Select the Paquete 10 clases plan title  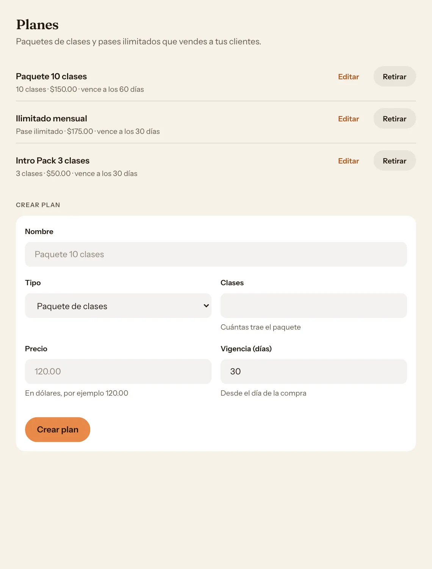click(x=51, y=76)
